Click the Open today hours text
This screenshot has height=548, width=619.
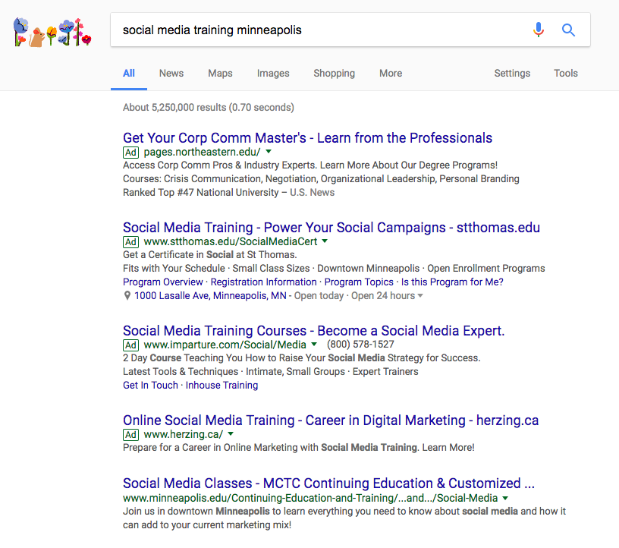[x=319, y=295]
